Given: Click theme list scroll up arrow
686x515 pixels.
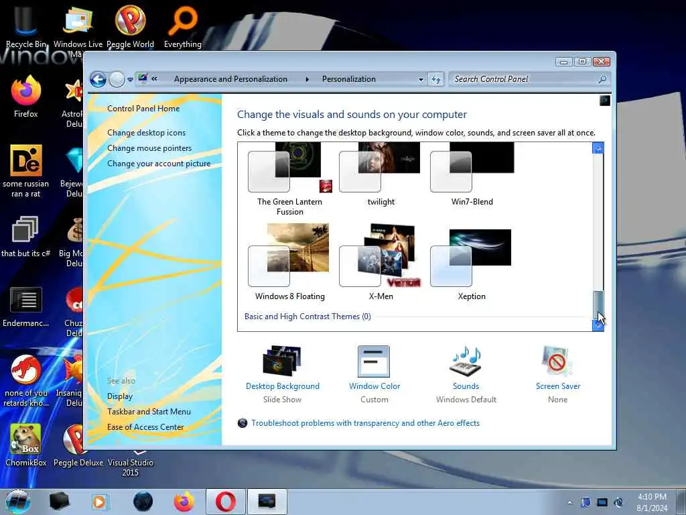Looking at the screenshot, I should (598, 148).
